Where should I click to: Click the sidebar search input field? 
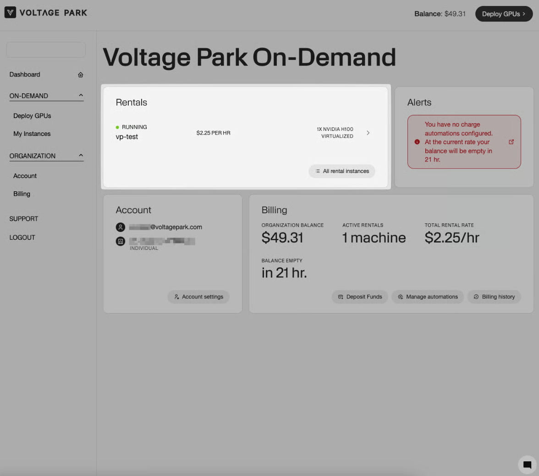(46, 50)
